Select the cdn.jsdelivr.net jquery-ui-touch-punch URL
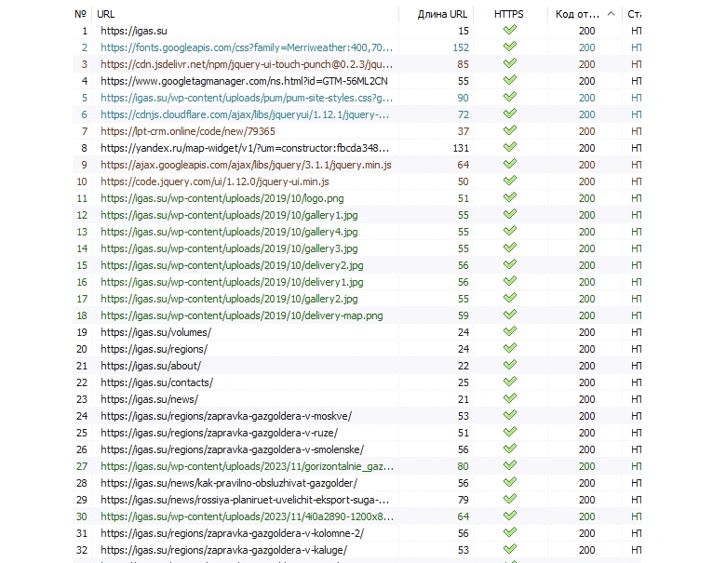 [x=247, y=64]
